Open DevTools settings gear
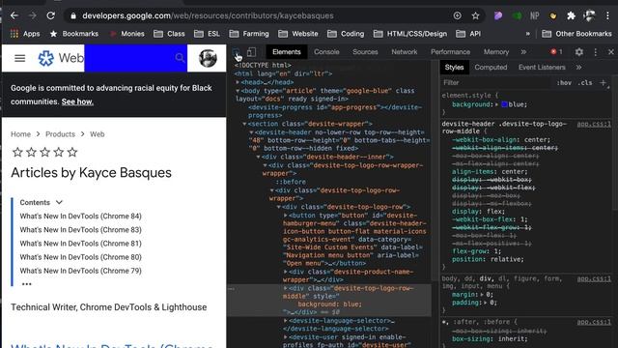 pyautogui.click(x=579, y=52)
